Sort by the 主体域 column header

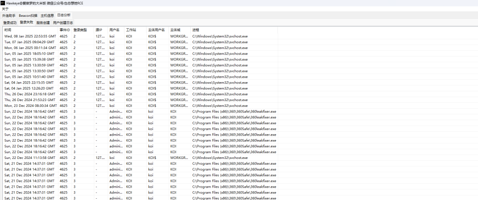pos(180,30)
